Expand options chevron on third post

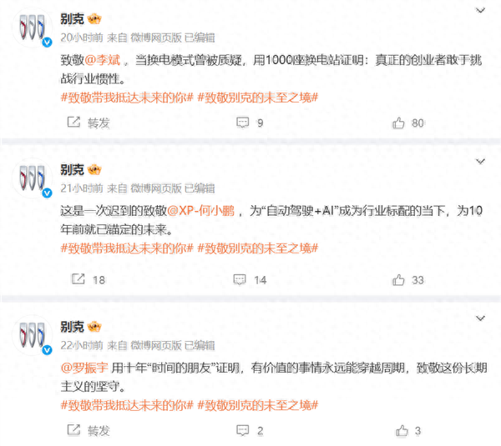click(x=480, y=318)
